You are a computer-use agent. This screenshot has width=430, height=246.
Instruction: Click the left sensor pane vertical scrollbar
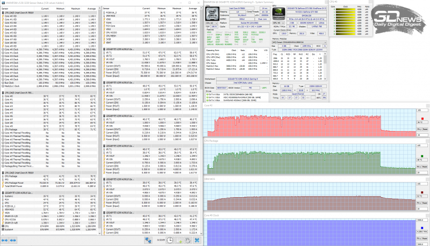tap(99, 120)
